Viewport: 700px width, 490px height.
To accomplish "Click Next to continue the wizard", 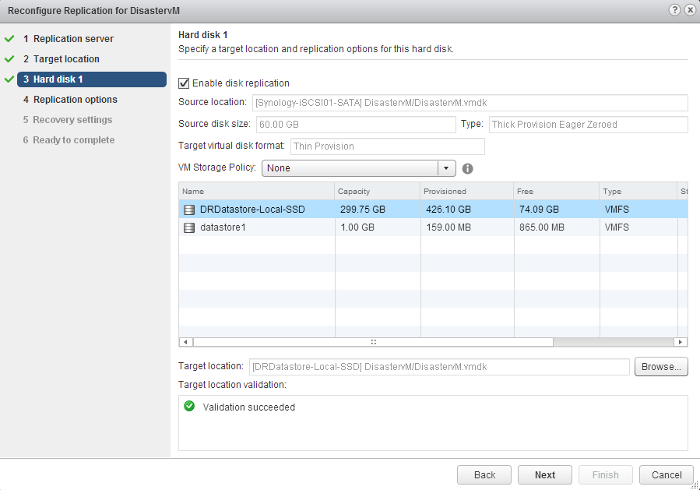I will click(545, 474).
